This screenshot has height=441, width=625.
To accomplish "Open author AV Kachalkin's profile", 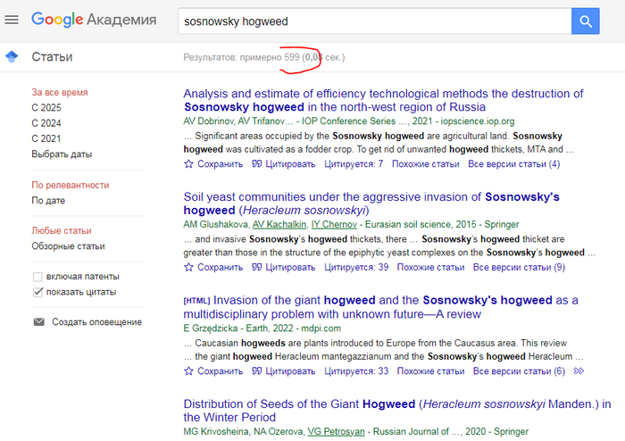I will pos(278,224).
